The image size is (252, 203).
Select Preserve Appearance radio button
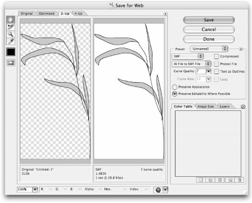pyautogui.click(x=175, y=87)
